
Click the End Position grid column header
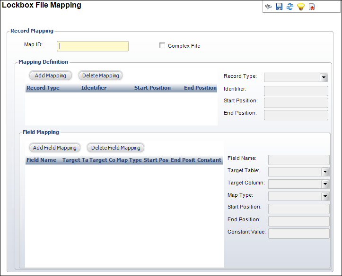pyautogui.click(x=200, y=88)
